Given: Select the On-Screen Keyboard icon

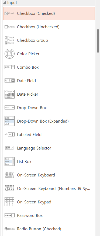Looking at the screenshot, I should tap(9, 175).
